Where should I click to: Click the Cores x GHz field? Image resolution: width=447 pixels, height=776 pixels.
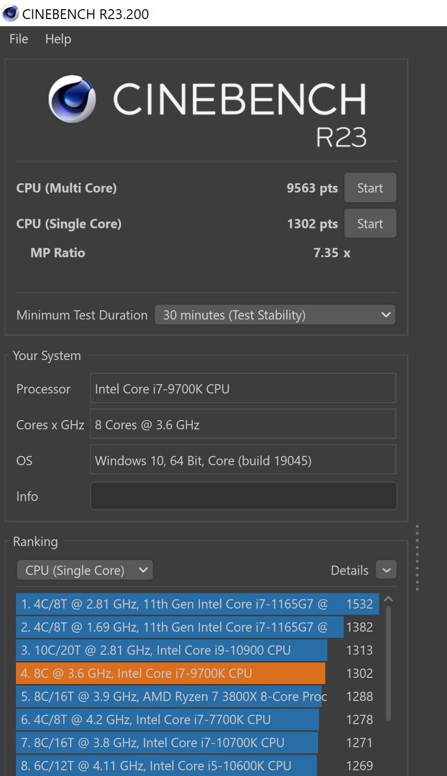(x=243, y=425)
